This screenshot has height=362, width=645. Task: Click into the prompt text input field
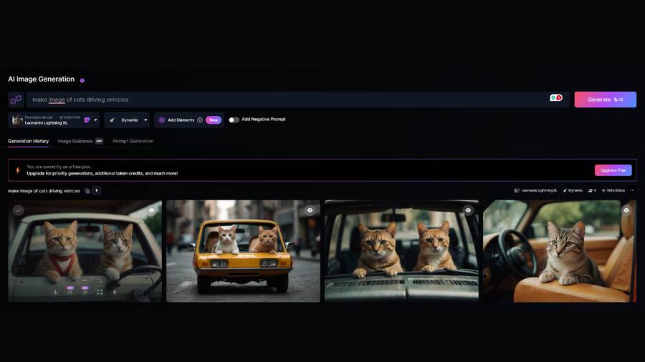click(287, 99)
